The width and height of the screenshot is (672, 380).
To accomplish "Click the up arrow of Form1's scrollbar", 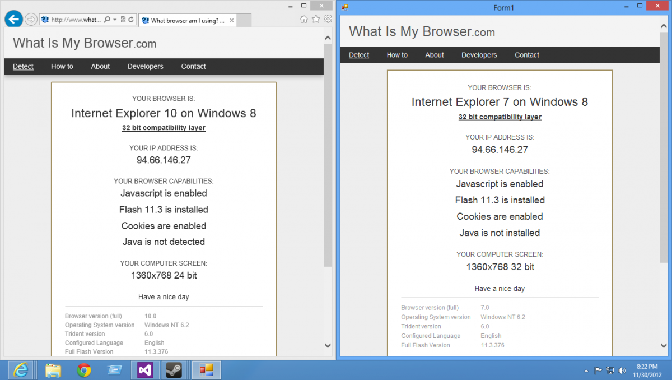I will (664, 27).
